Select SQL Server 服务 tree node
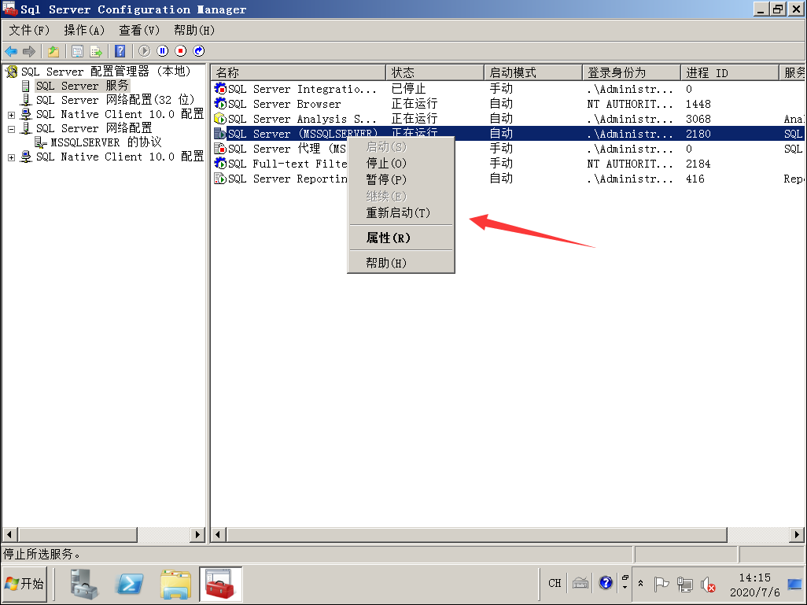Image resolution: width=807 pixels, height=605 pixels. point(83,86)
